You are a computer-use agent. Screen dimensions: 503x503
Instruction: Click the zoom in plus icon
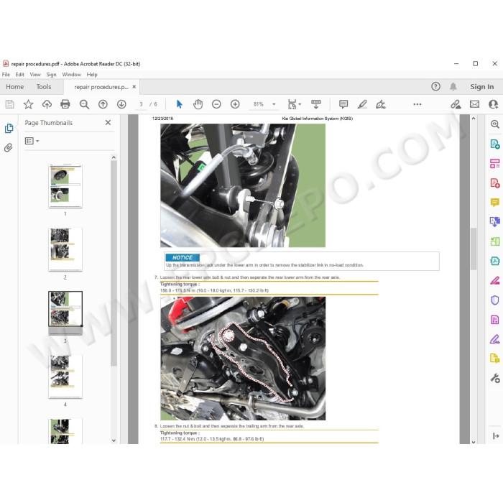tap(235, 104)
